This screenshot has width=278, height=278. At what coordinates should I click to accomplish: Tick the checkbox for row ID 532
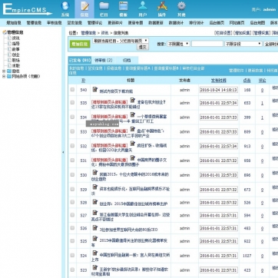click(x=72, y=146)
